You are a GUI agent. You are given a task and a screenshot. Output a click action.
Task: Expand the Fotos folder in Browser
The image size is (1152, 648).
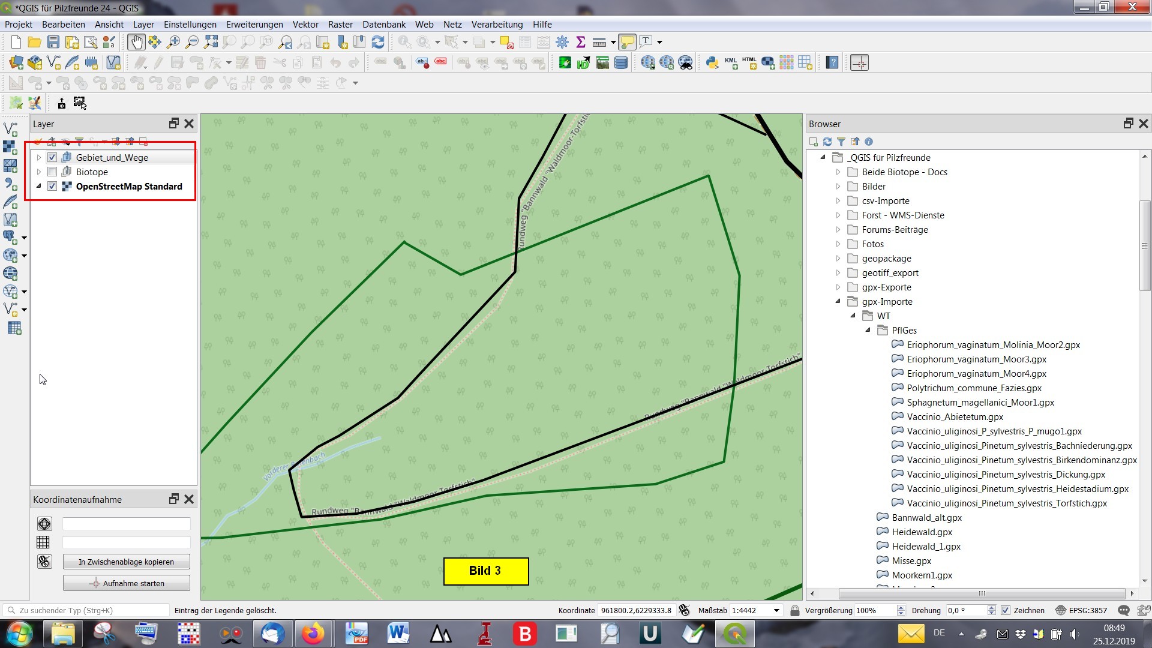838,244
